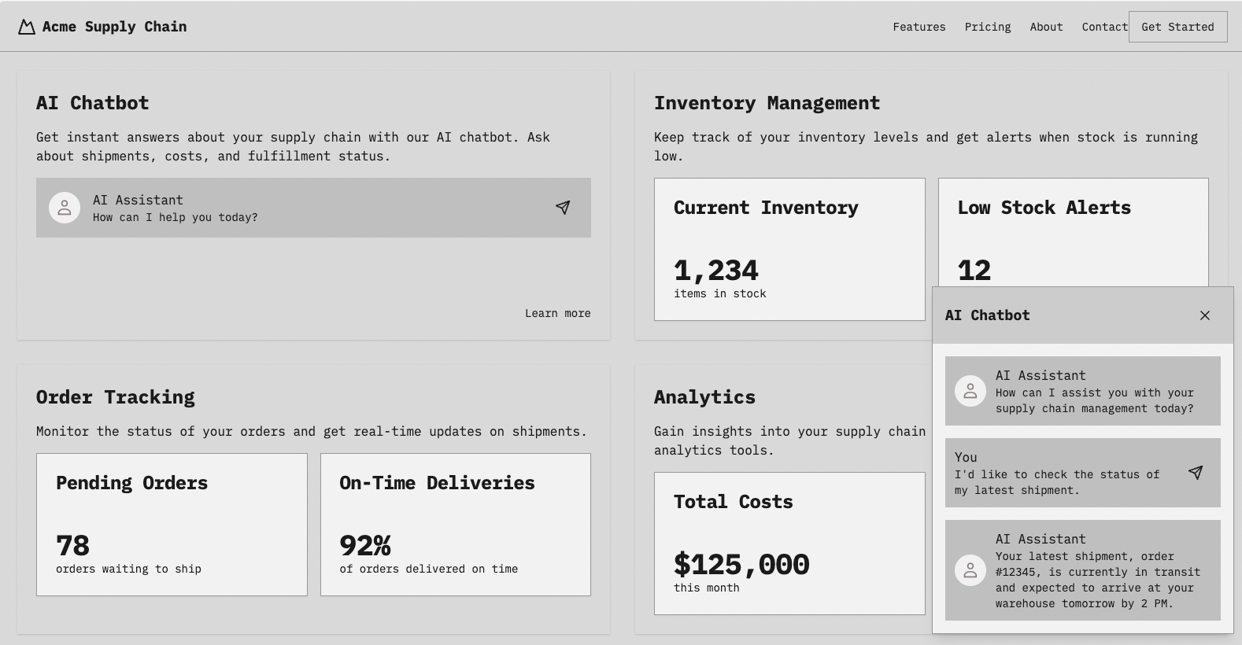
Task: Click the send icon in AI Chatbot card
Action: 563,208
